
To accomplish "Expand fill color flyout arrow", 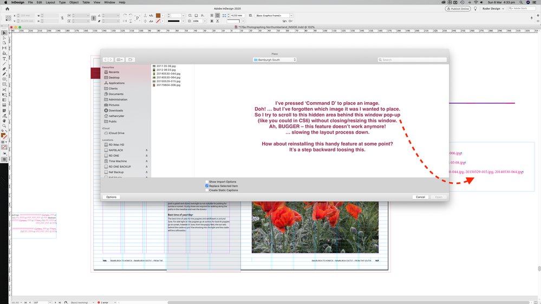I will coord(162,16).
